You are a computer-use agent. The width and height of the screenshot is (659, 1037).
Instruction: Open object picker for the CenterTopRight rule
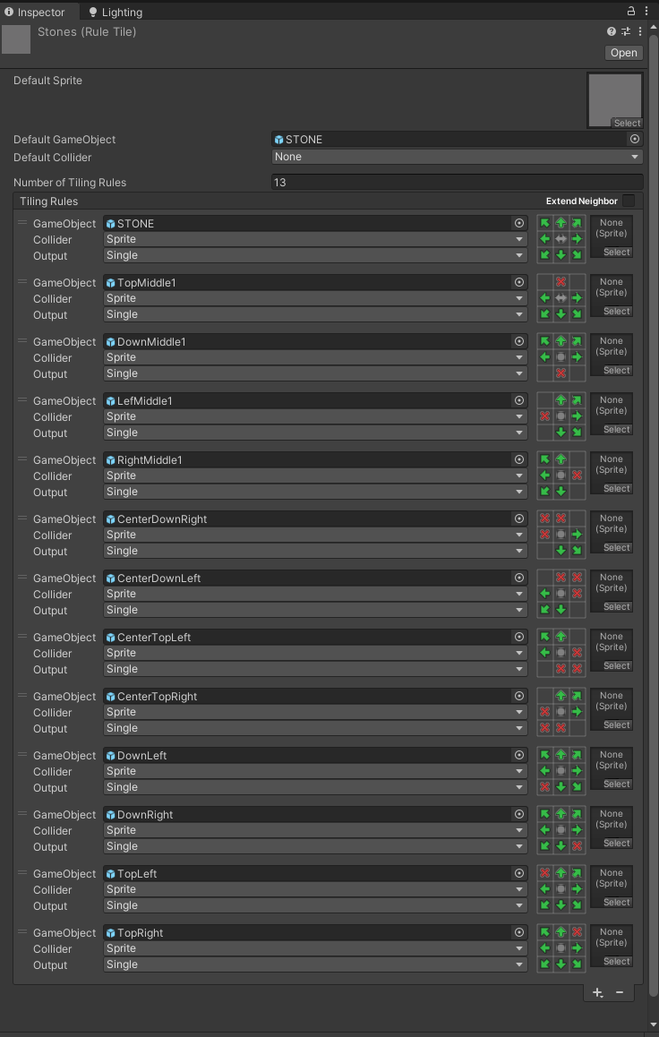point(519,696)
